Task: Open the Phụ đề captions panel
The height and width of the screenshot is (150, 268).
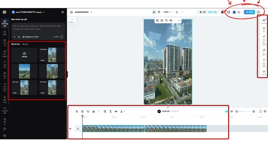Action: (x=5, y=75)
